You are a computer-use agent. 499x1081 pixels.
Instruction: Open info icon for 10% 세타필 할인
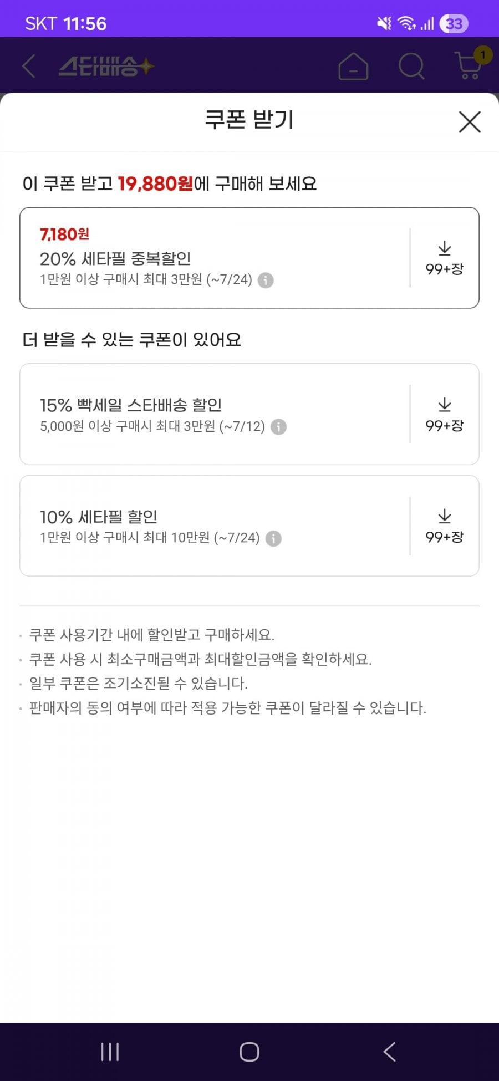273,539
